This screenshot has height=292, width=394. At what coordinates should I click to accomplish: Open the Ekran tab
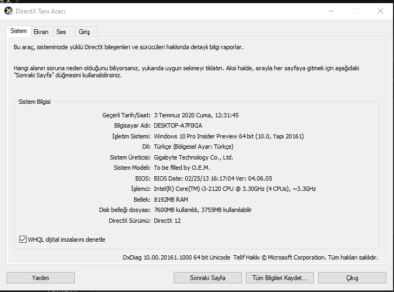41,32
